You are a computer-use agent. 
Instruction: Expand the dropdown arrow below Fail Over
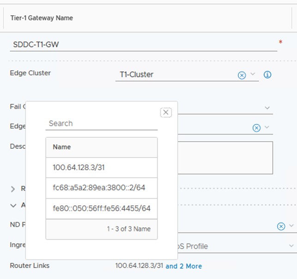tap(267, 127)
